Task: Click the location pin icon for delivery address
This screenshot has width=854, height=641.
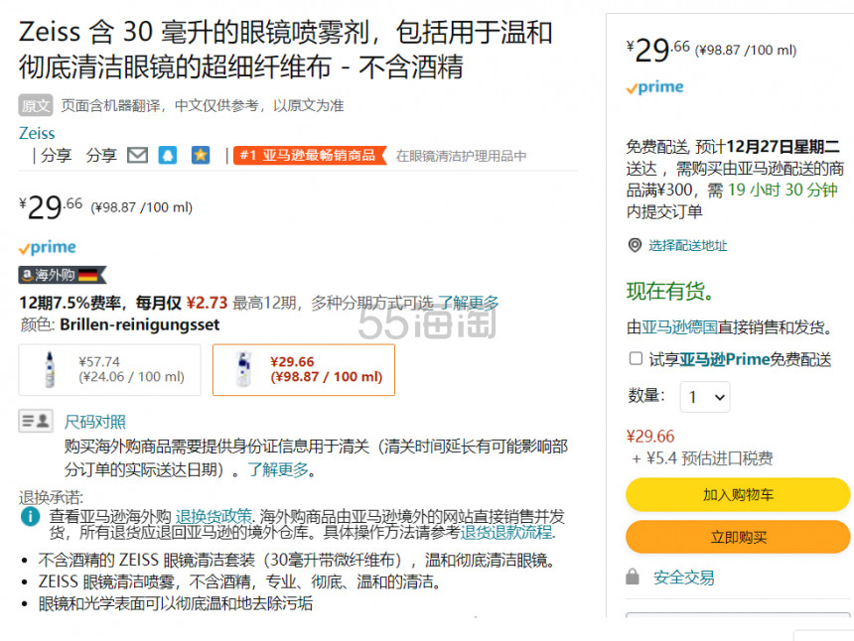Action: tap(635, 245)
